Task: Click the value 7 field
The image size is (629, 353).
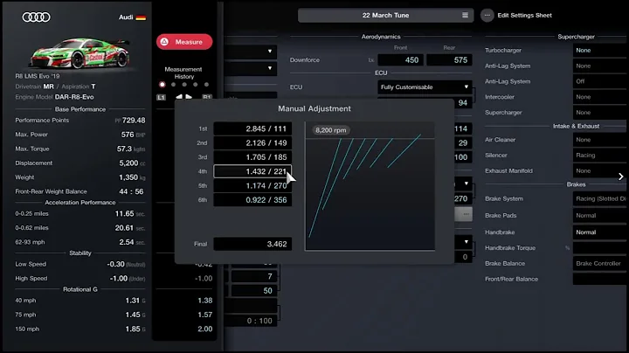Action: (x=254, y=276)
